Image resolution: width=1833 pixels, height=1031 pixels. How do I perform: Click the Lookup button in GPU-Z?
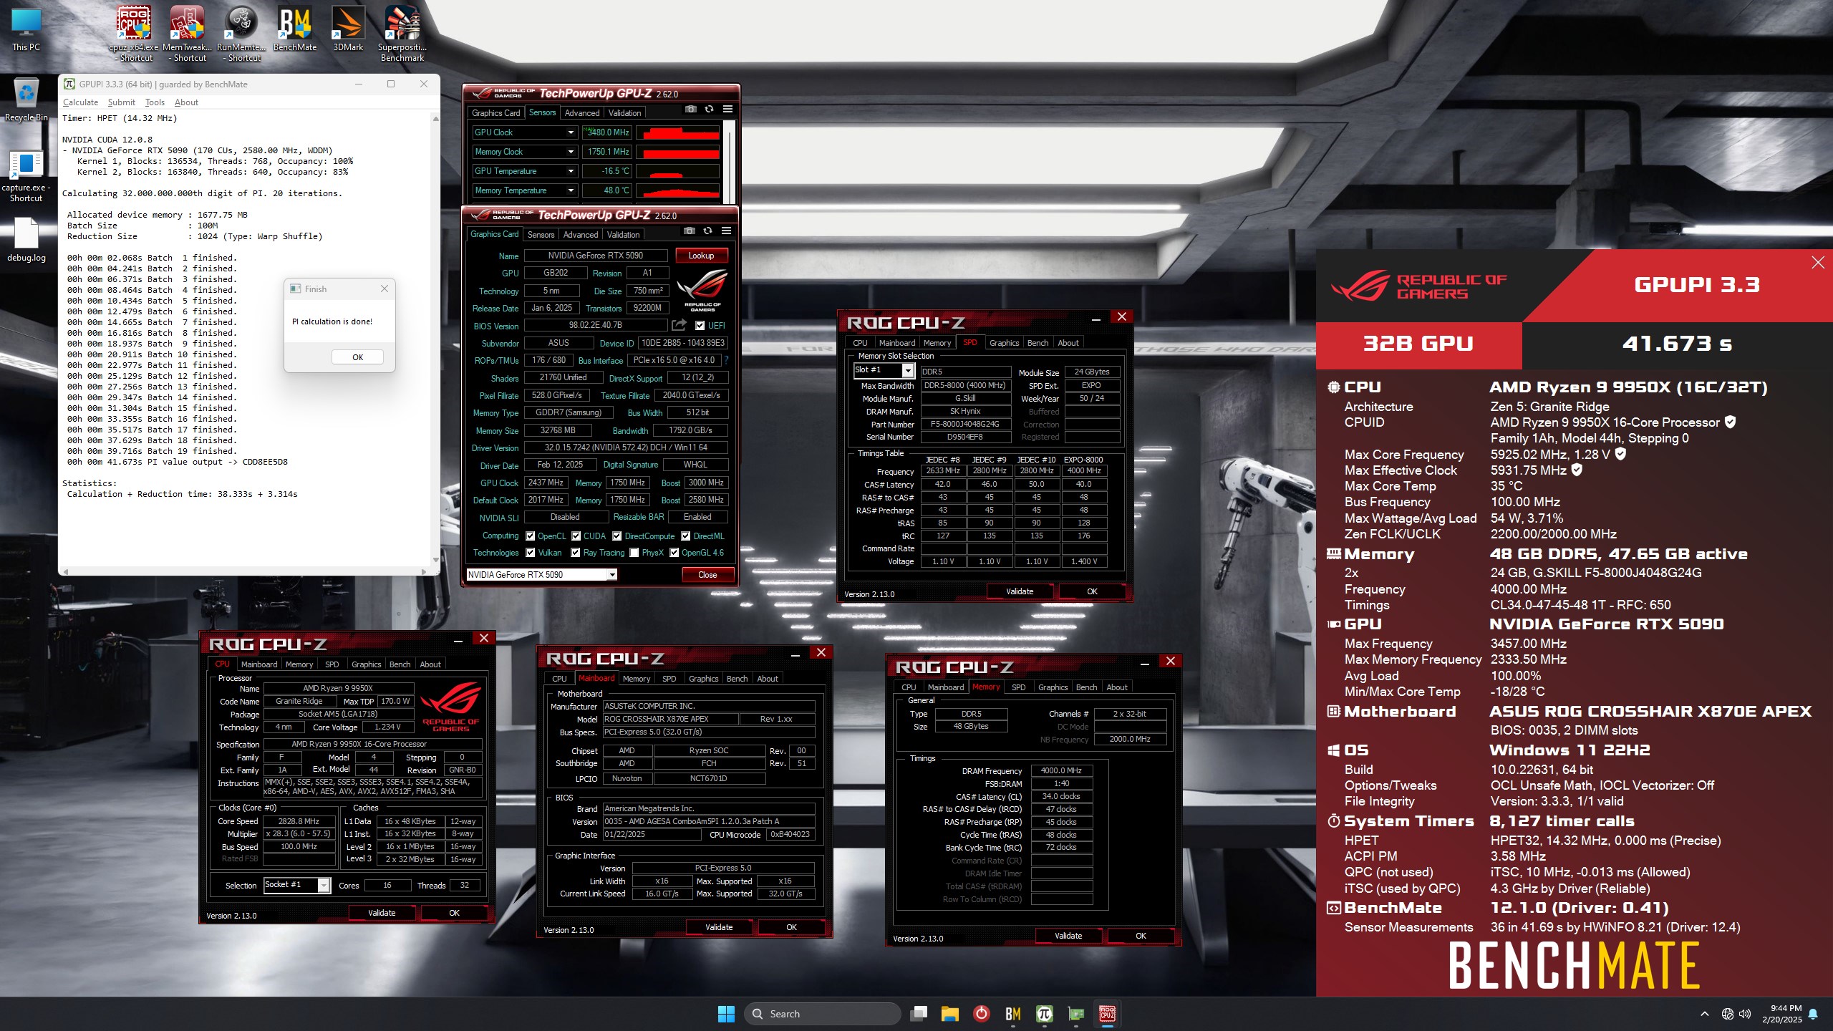pyautogui.click(x=700, y=256)
